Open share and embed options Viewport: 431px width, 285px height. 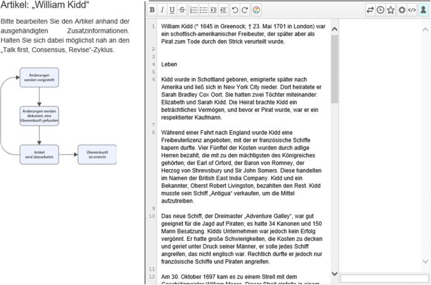411,10
